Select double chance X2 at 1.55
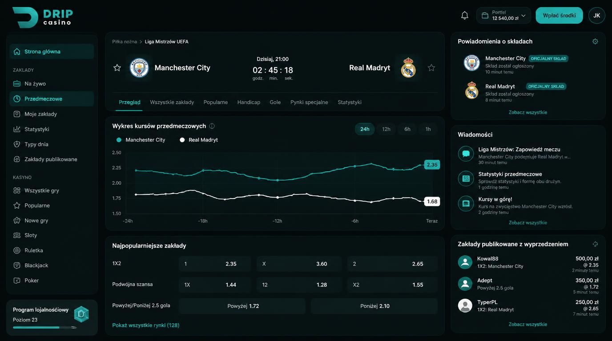 point(392,285)
